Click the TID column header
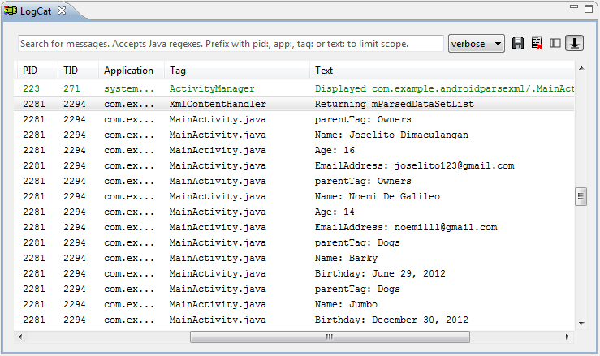This screenshot has width=600, height=356. click(x=78, y=71)
